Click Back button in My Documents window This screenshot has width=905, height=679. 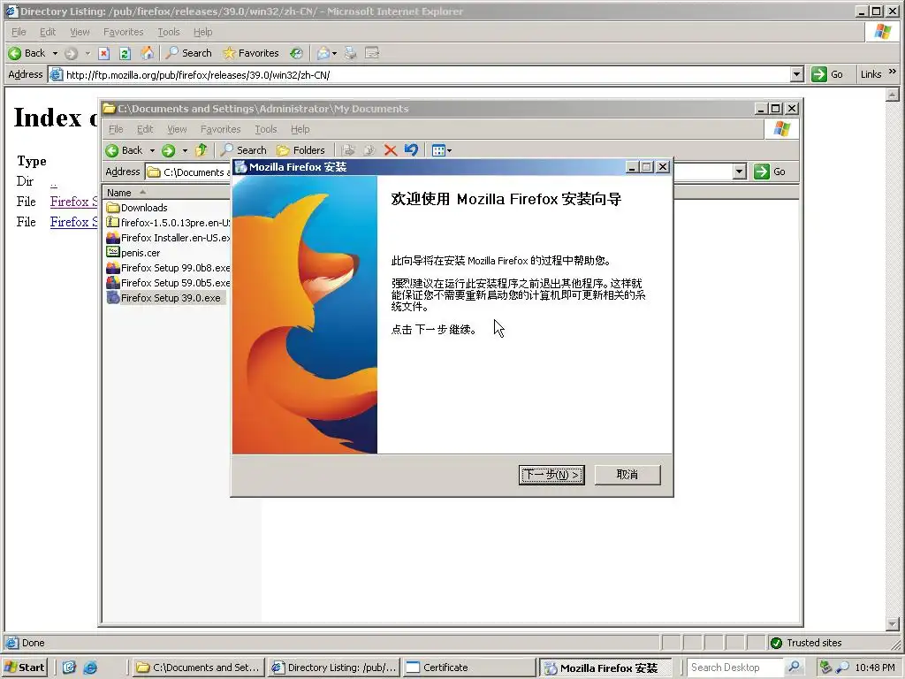tap(124, 150)
